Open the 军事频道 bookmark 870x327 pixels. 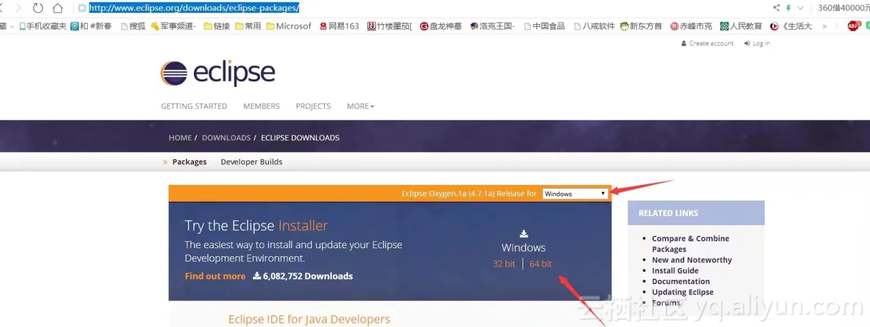pyautogui.click(x=173, y=26)
